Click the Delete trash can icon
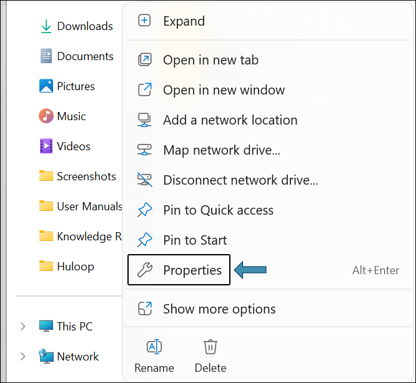 [210, 347]
